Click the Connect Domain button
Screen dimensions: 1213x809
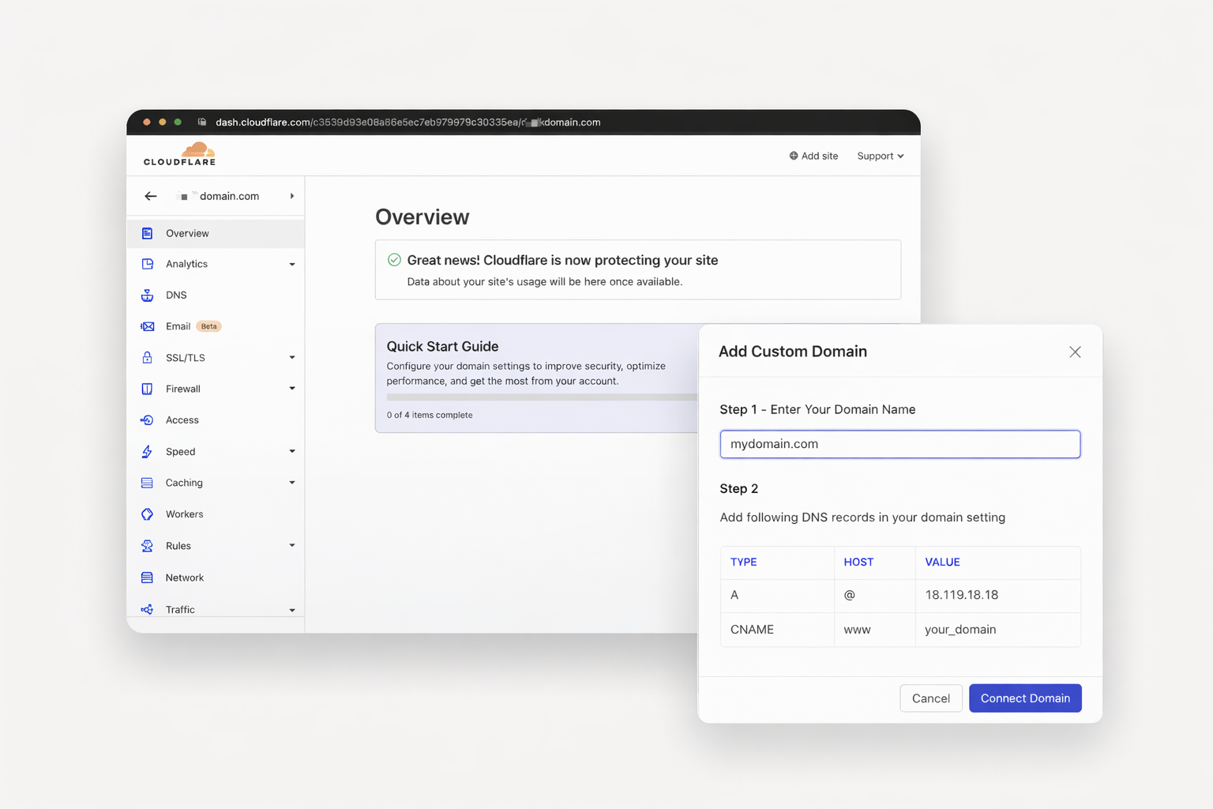[x=1024, y=698]
